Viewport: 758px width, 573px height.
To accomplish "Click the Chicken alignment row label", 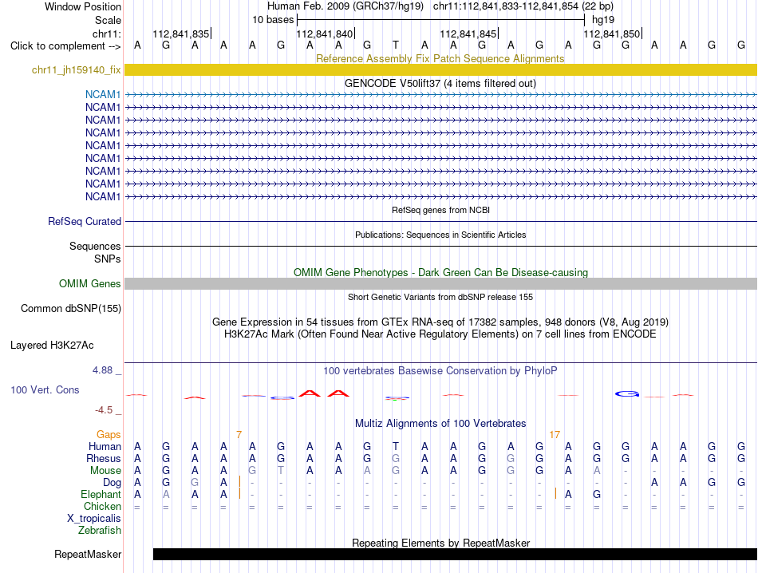I will pos(102,506).
